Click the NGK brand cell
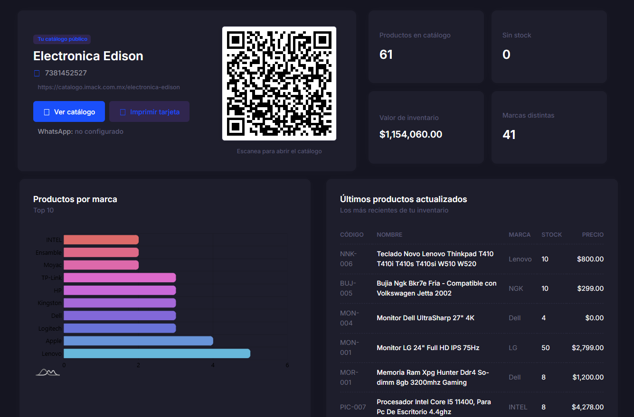The width and height of the screenshot is (634, 417). click(x=516, y=288)
